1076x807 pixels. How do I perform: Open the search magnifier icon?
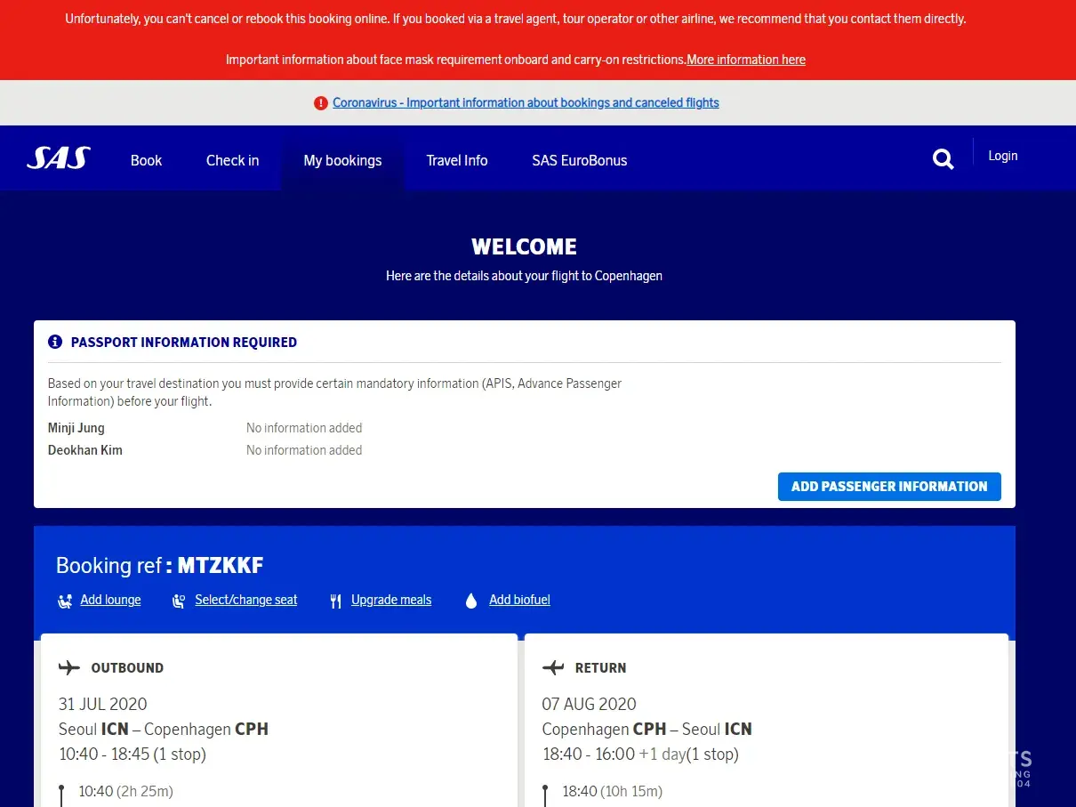coord(943,159)
